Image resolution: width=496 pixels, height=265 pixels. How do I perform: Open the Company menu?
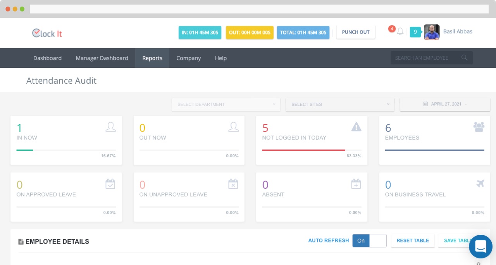click(188, 58)
